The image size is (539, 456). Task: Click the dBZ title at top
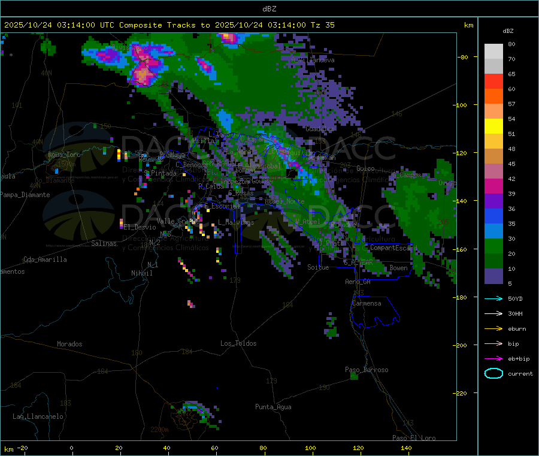tap(269, 9)
